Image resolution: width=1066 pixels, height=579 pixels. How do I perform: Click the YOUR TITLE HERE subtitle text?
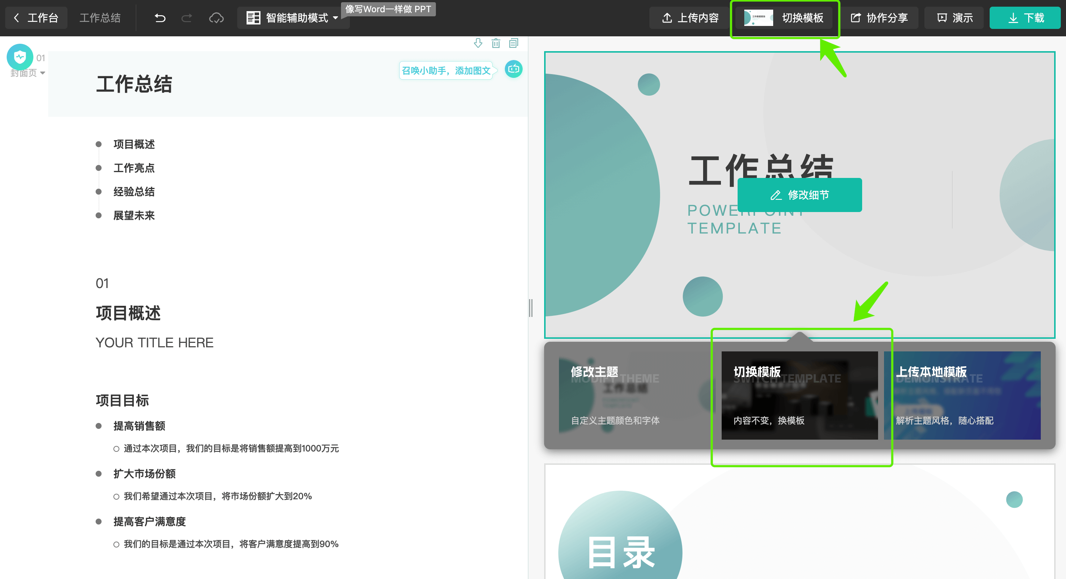[154, 342]
